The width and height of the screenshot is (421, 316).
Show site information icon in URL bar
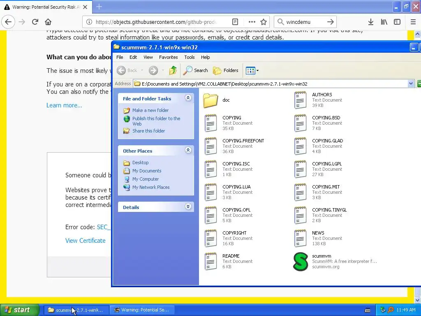tap(89, 22)
